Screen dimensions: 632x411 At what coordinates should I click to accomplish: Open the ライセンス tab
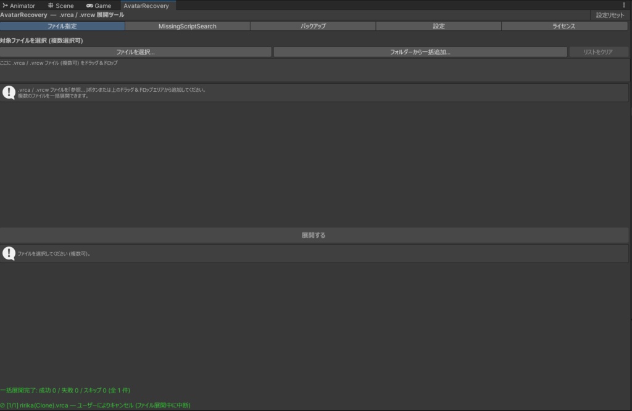tap(564, 26)
